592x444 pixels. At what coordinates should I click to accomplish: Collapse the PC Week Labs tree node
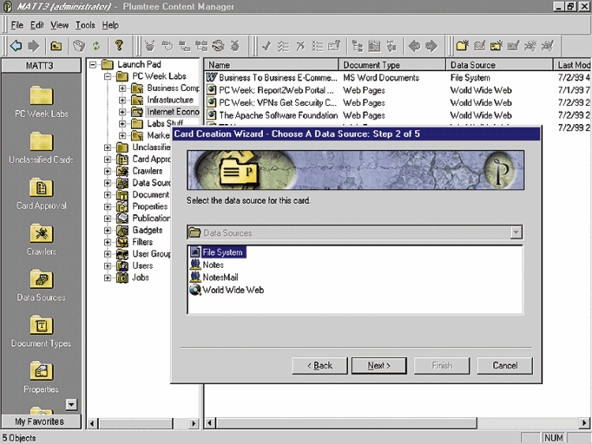[x=107, y=77]
